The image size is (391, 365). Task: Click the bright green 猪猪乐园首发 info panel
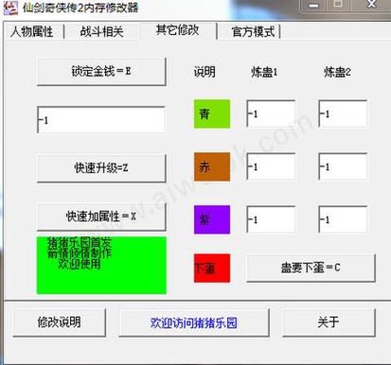point(102,265)
